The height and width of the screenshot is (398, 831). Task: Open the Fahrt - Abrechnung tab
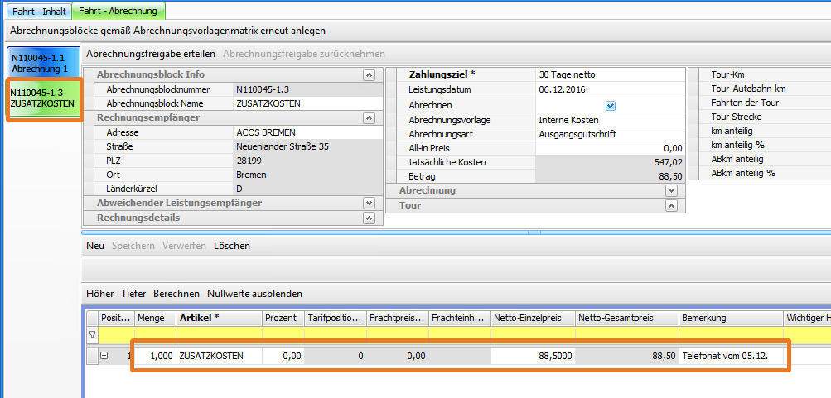coord(118,11)
